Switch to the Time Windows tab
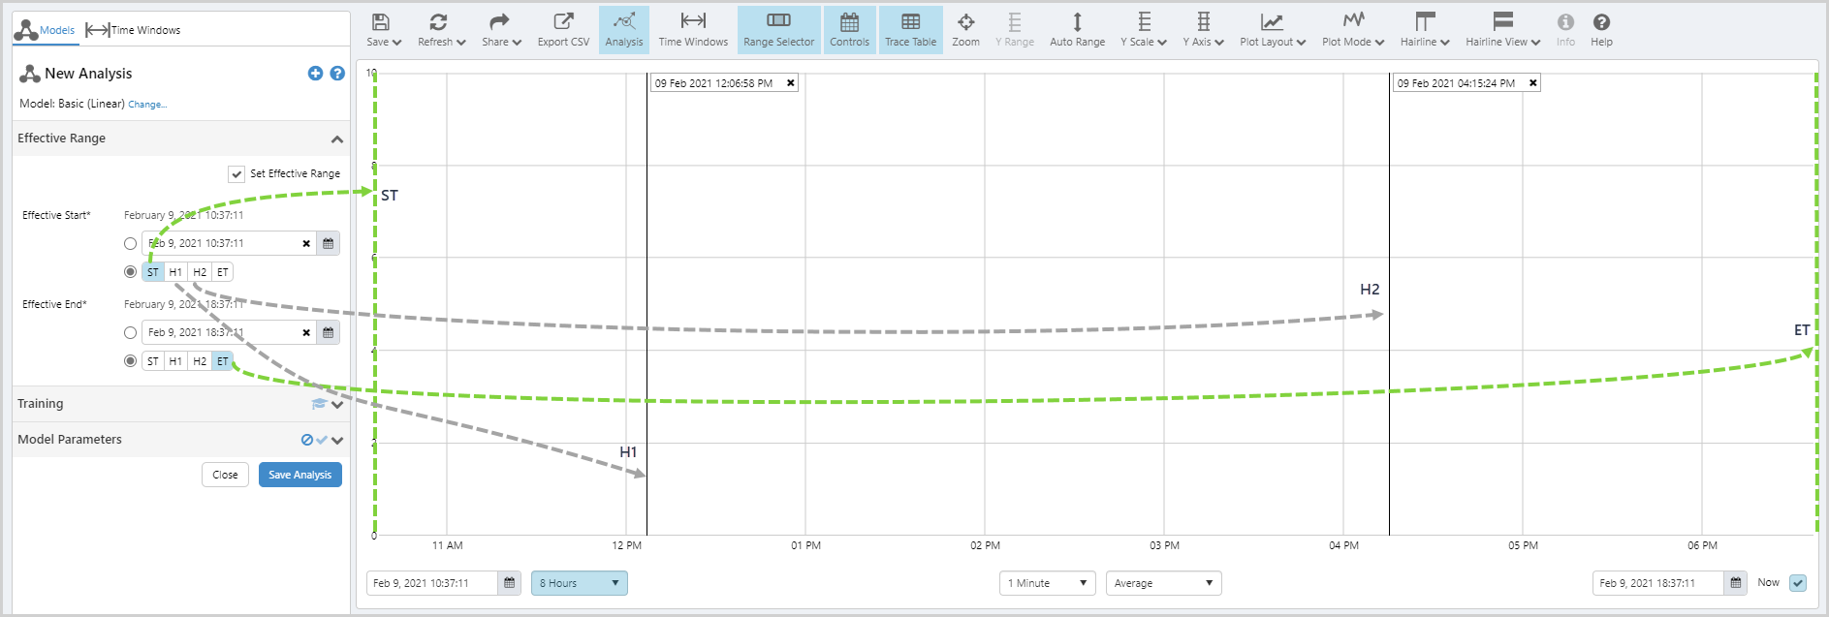The image size is (1829, 617). coord(134,30)
